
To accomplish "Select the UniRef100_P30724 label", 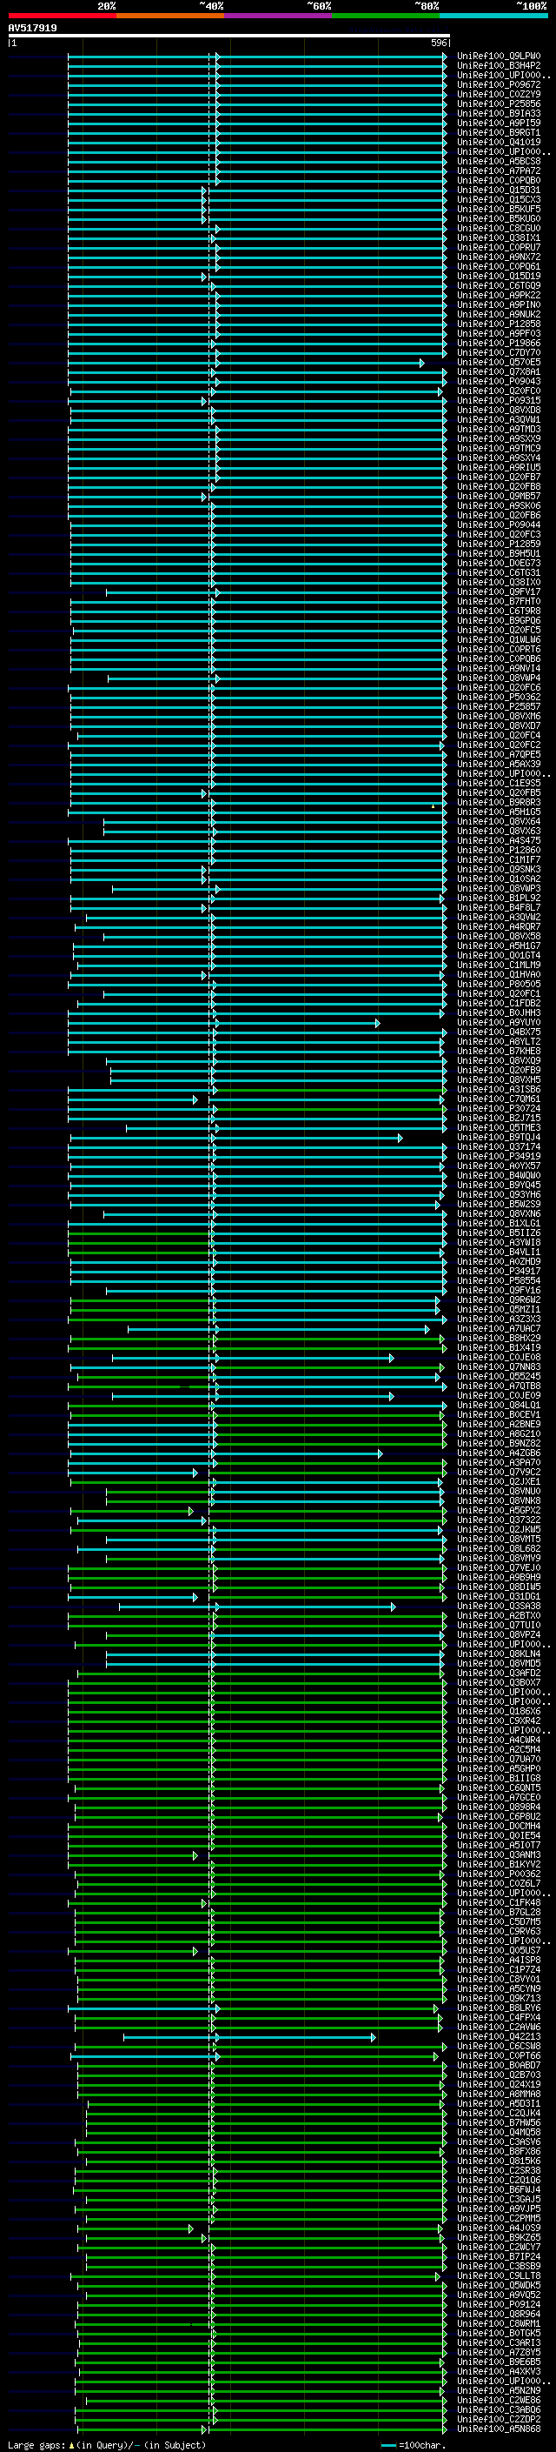I will (x=499, y=1109).
